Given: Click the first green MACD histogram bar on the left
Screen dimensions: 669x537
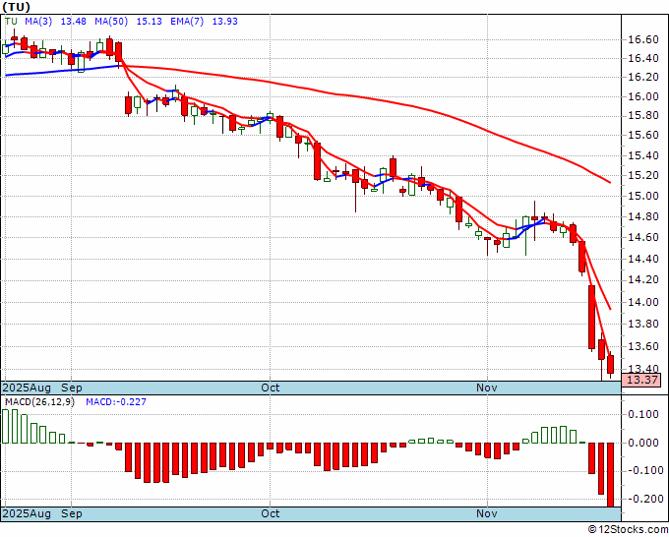Looking at the screenshot, I should tap(6, 427).
